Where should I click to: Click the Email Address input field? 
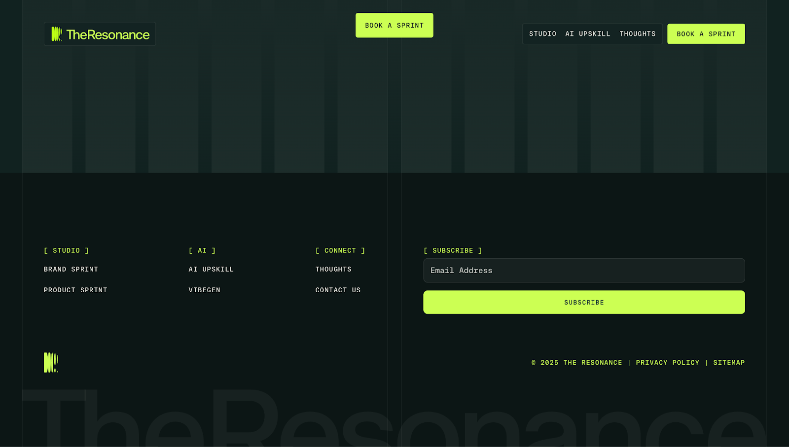coord(584,270)
